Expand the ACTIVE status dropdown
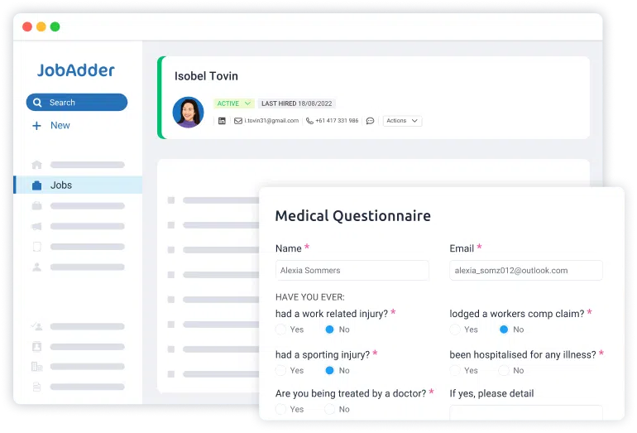Viewport: 637px width, 433px height. pyautogui.click(x=233, y=103)
